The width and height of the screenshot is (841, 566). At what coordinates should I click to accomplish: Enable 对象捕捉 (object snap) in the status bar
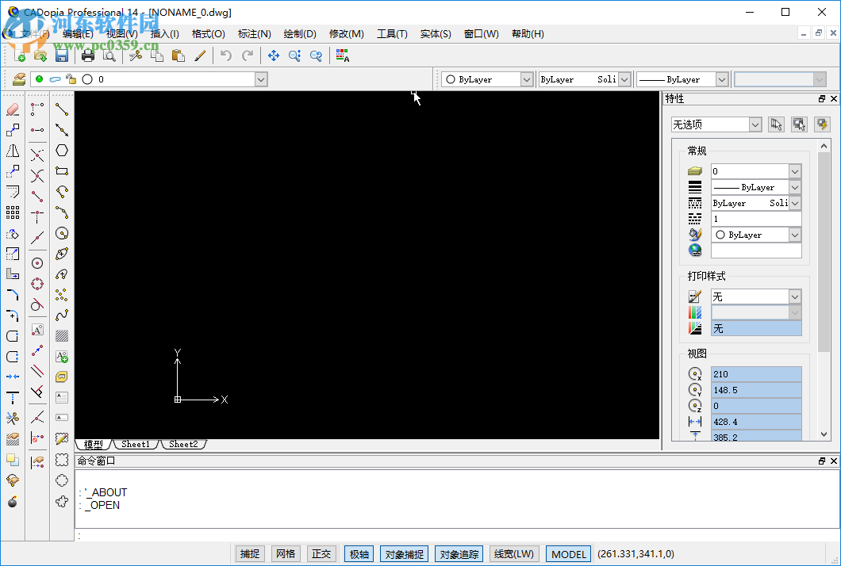click(x=404, y=553)
